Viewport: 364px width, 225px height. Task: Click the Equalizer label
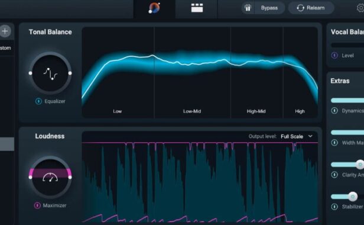tap(55, 101)
